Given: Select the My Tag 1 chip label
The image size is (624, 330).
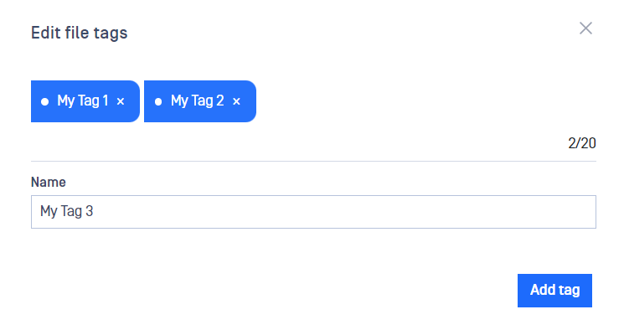Looking at the screenshot, I should [x=83, y=101].
